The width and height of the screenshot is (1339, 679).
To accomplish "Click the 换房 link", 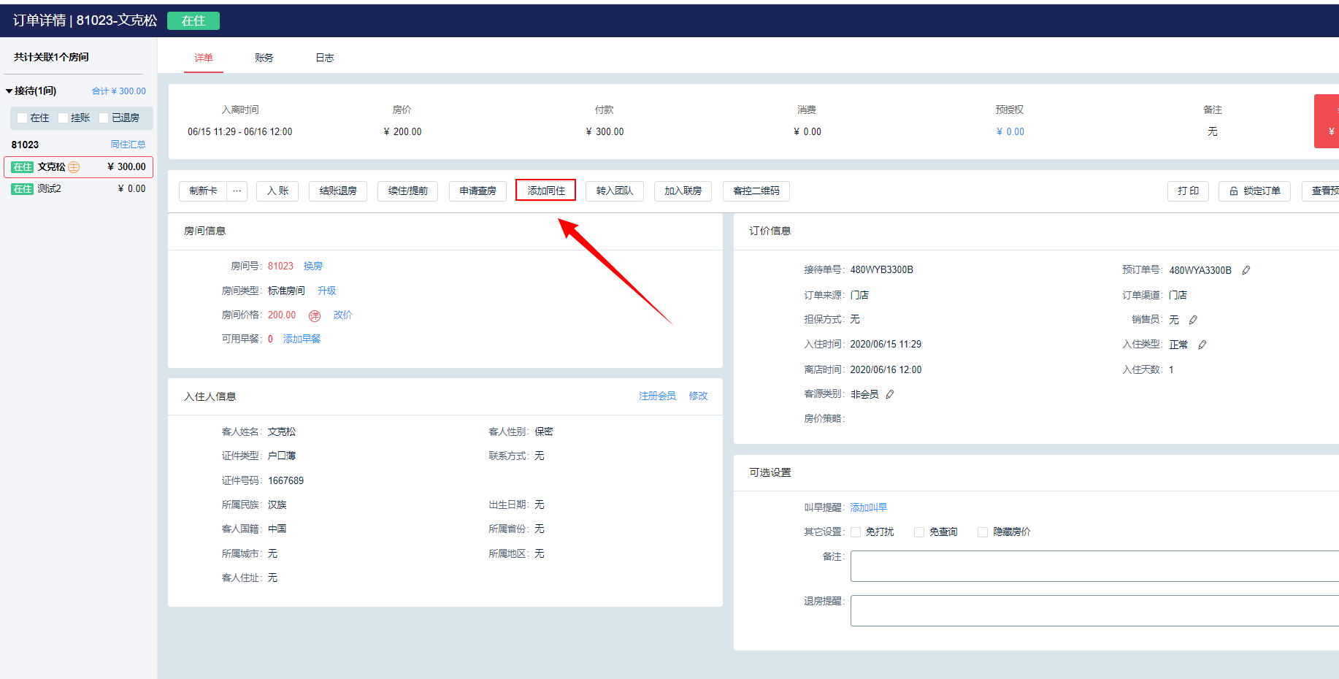I will click(x=313, y=266).
